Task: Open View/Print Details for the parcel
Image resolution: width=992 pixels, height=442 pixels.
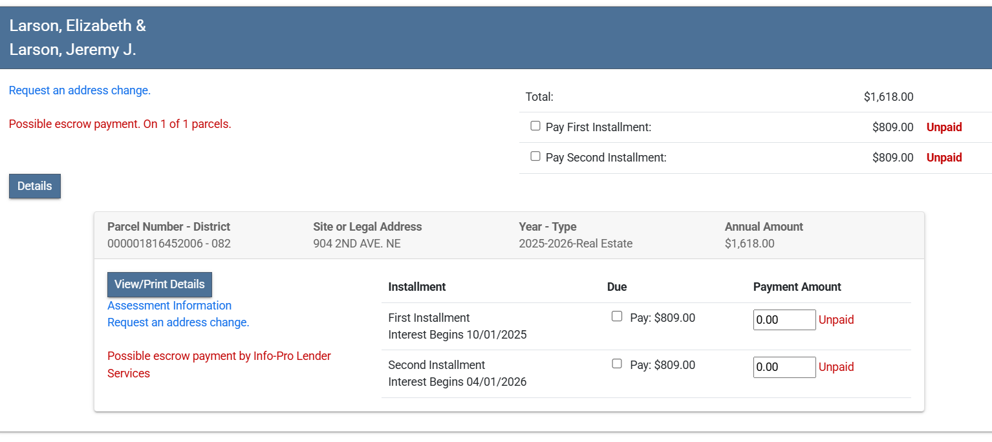Action: pos(159,284)
